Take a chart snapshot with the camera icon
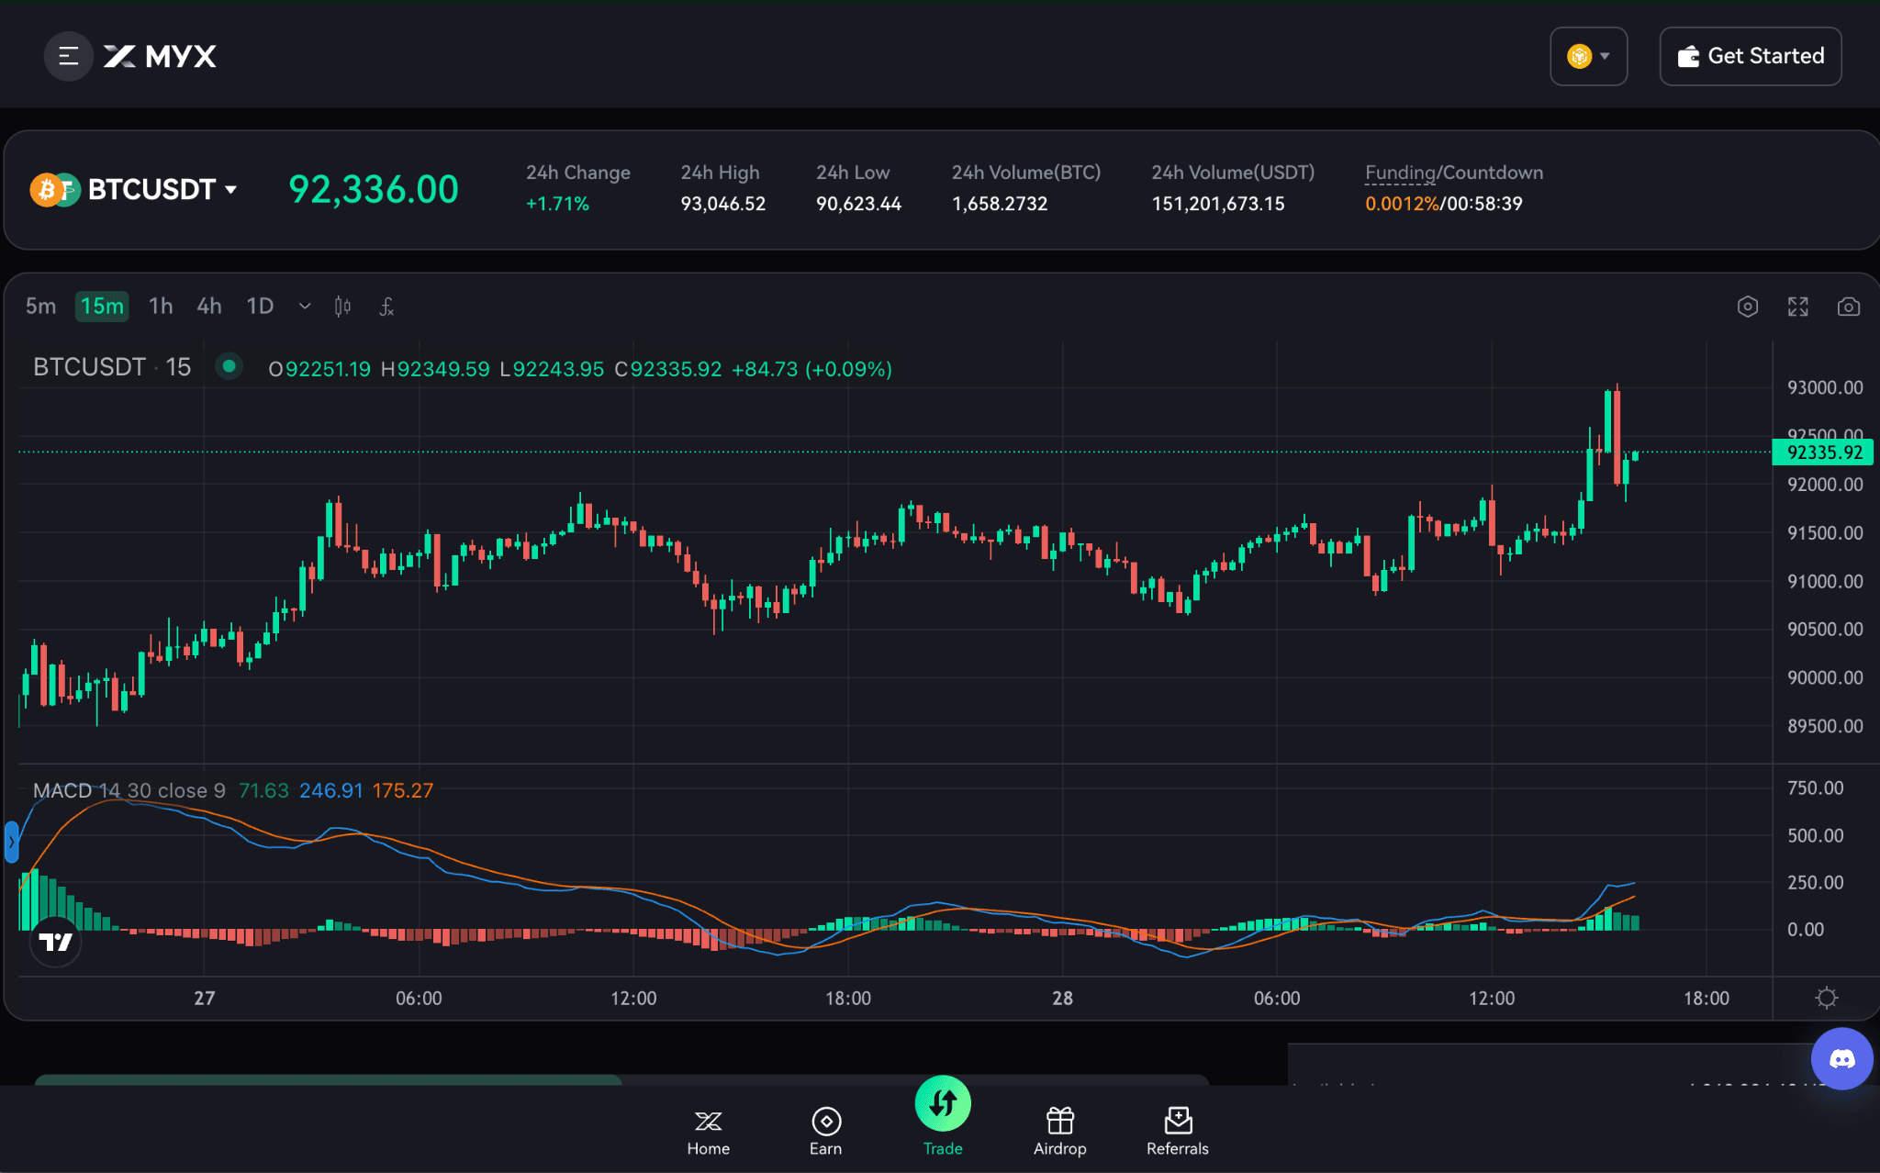Viewport: 1880px width, 1173px height. tap(1850, 307)
